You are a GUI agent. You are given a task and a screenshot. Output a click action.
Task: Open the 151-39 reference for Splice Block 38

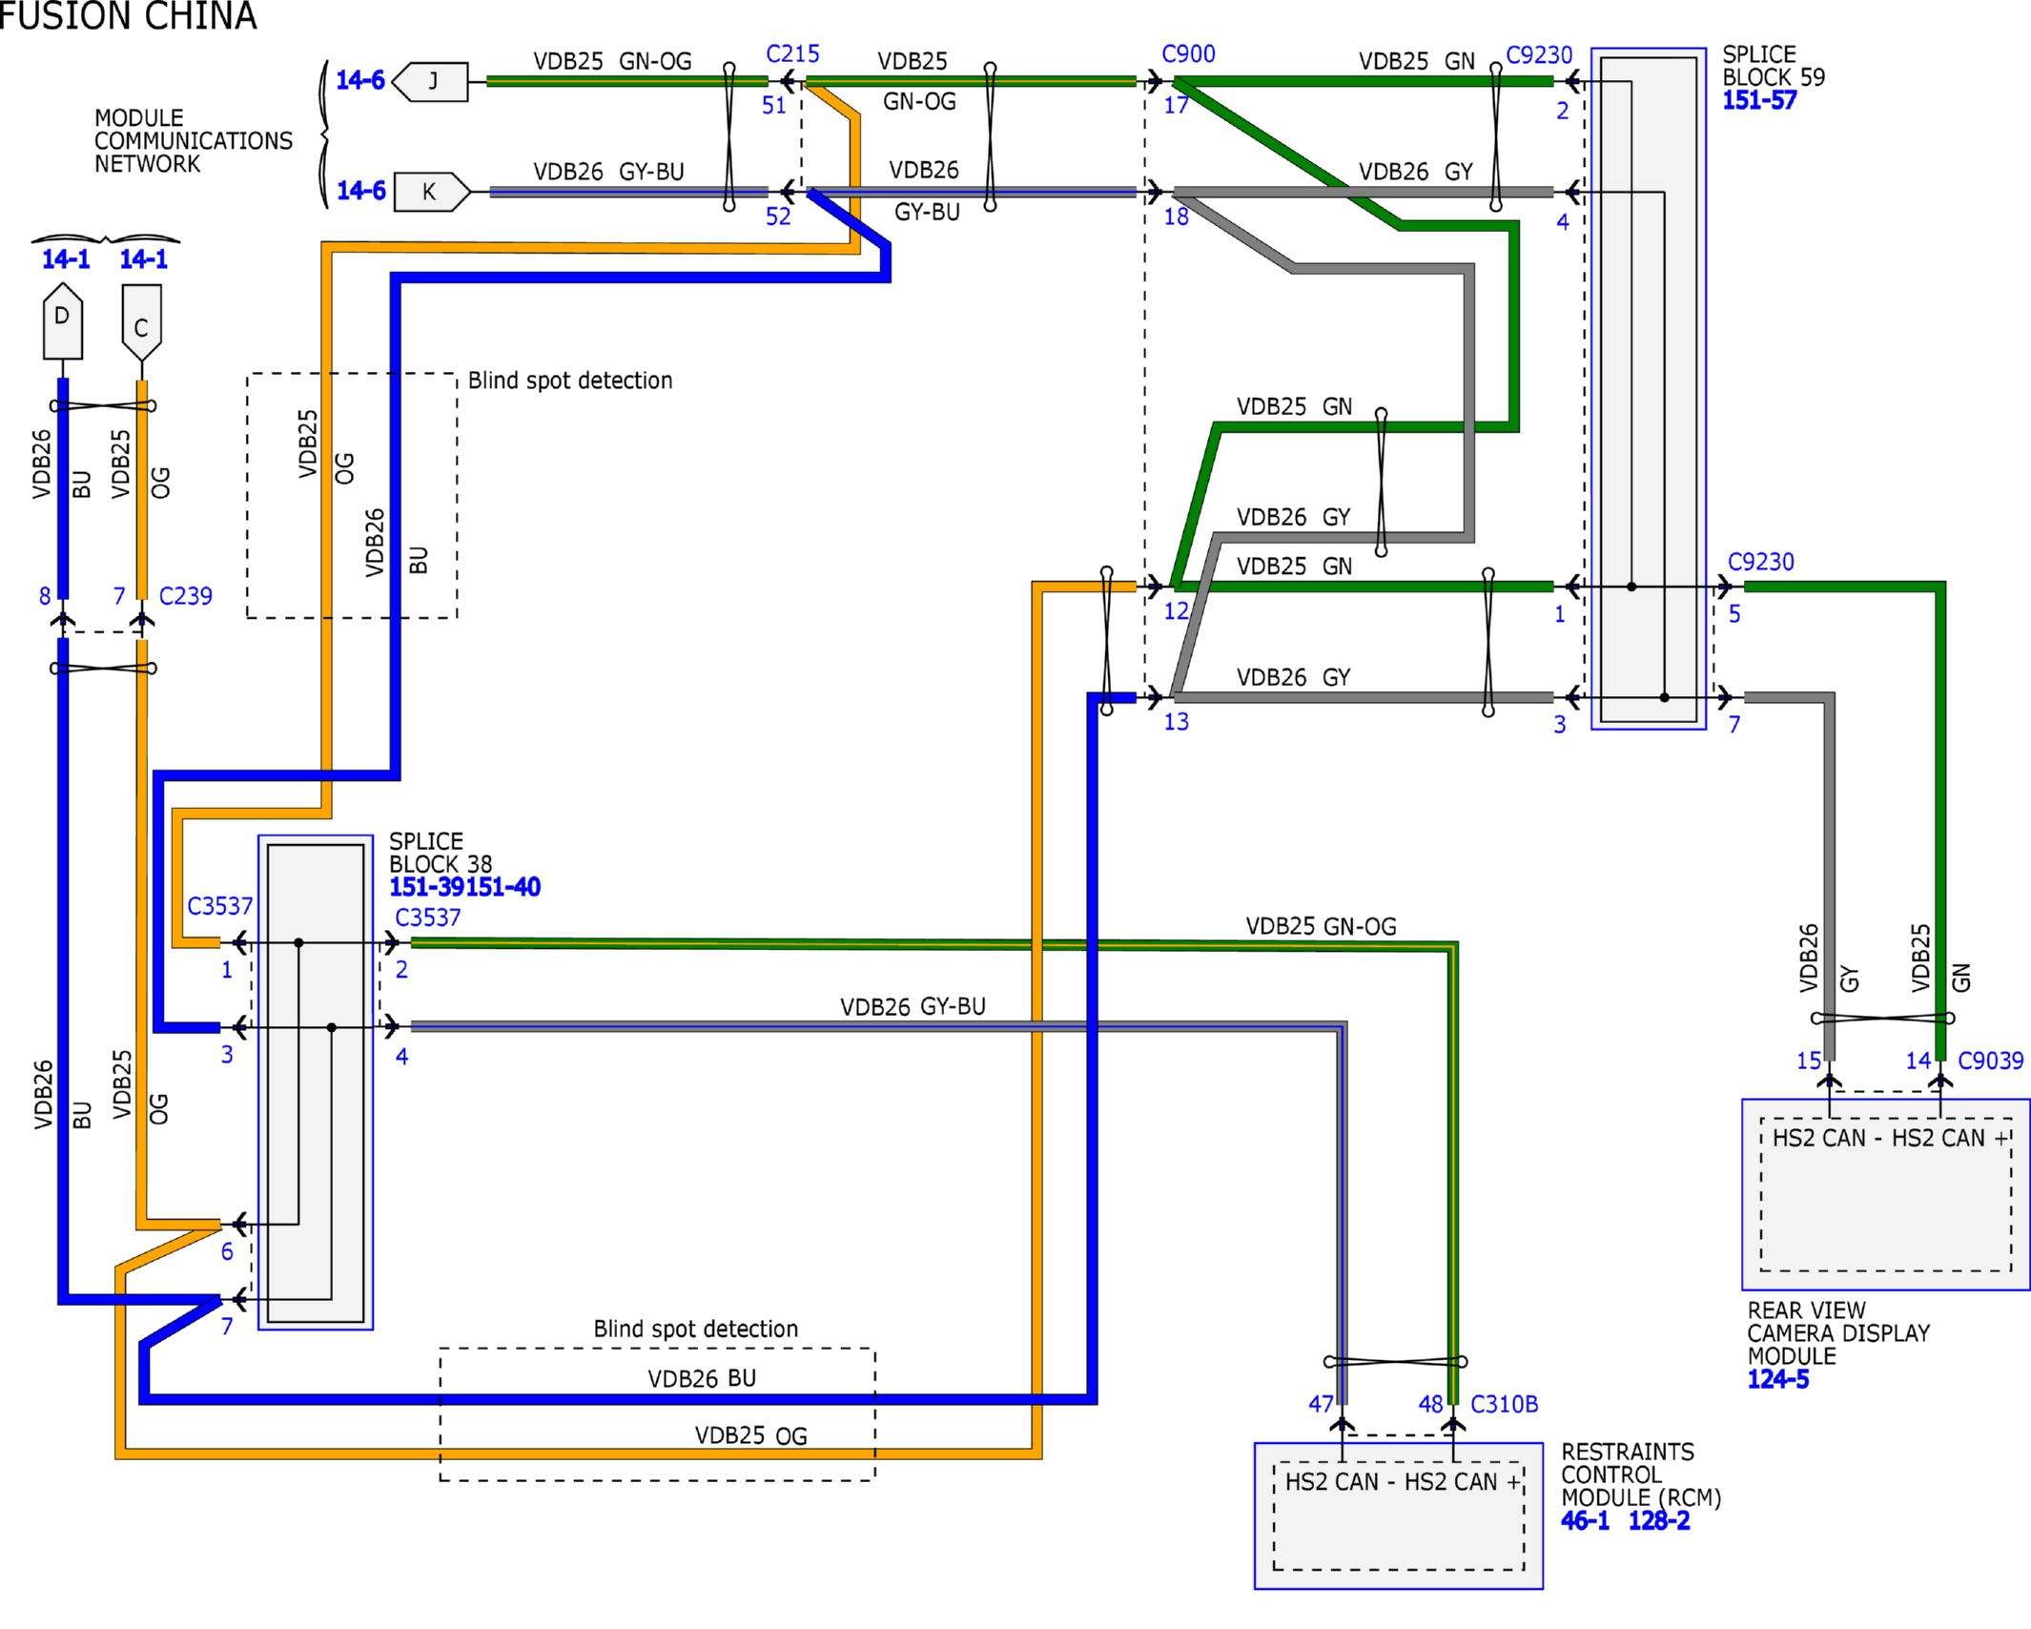click(427, 887)
